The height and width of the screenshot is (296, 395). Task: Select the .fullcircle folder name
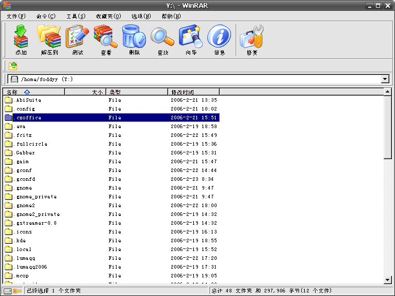[x=30, y=144]
